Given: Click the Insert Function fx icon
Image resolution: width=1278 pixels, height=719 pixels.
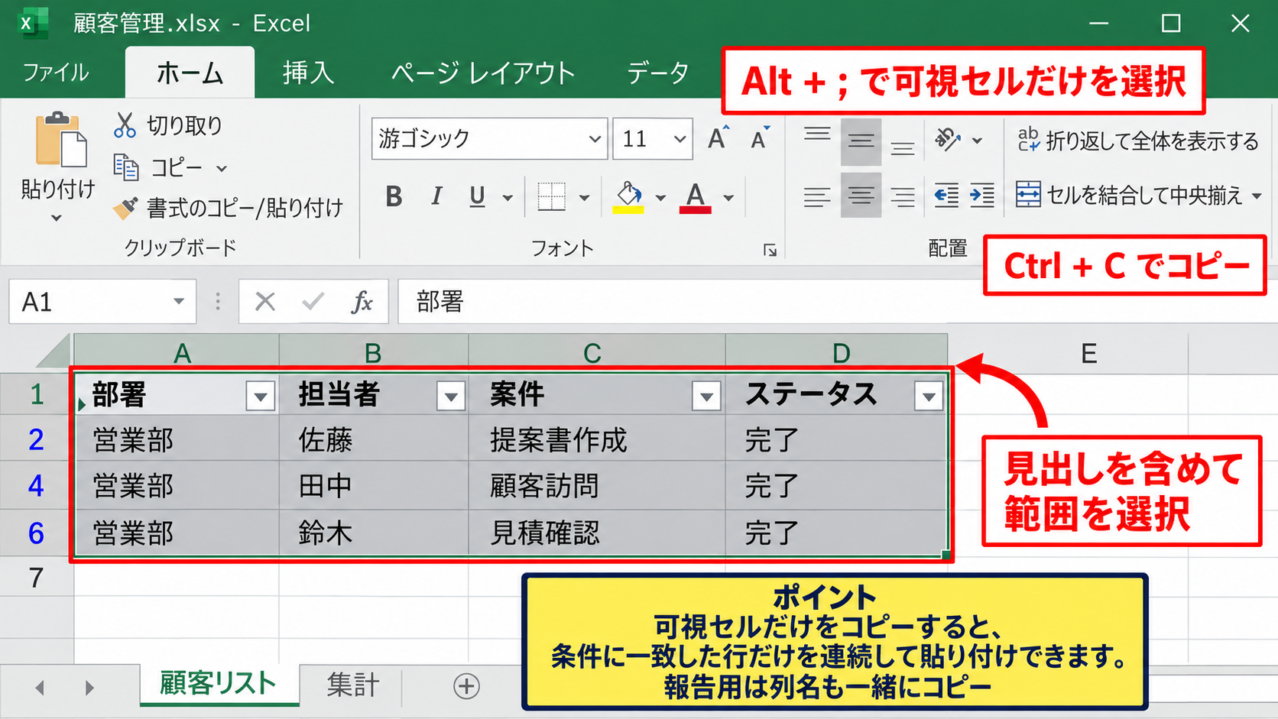Looking at the screenshot, I should point(362,302).
